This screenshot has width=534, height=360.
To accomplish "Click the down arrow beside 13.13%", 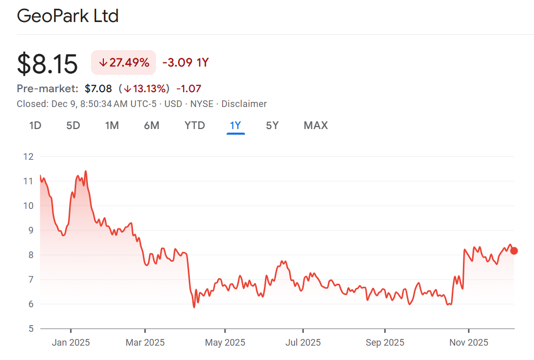I will coord(127,89).
